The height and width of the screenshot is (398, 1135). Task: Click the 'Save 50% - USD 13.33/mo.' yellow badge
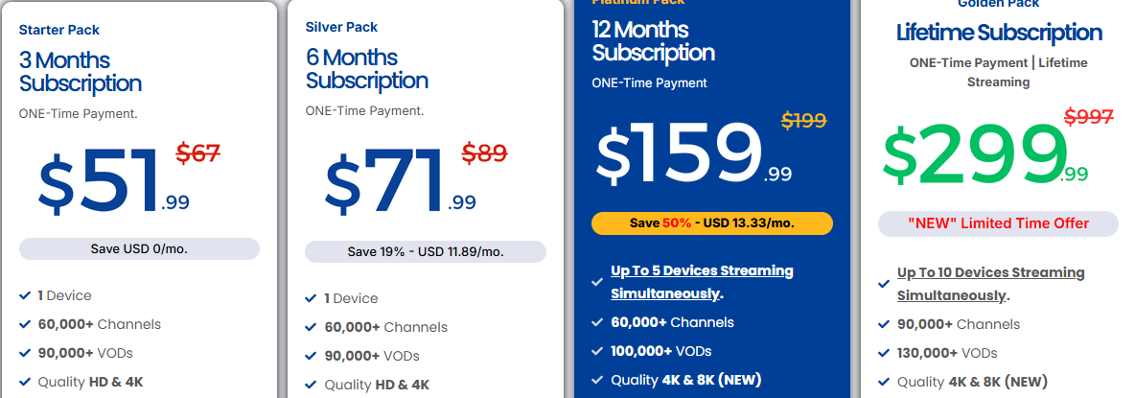pos(712,223)
